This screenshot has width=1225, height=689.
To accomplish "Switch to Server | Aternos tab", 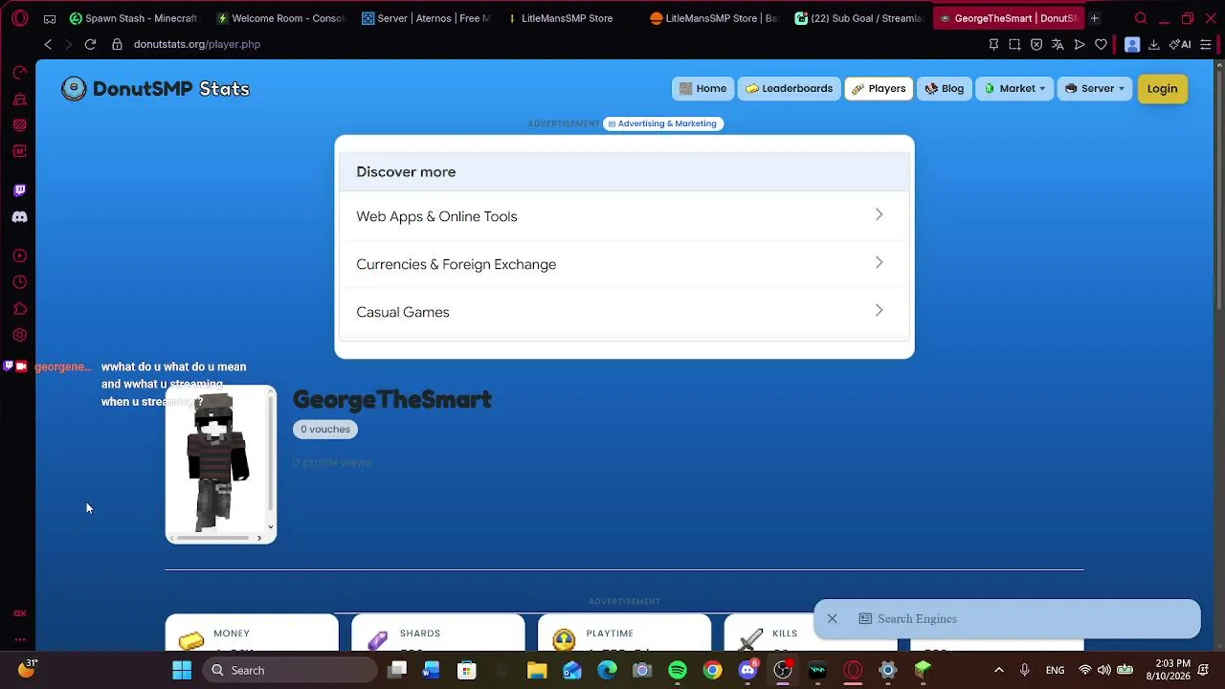I will [426, 18].
